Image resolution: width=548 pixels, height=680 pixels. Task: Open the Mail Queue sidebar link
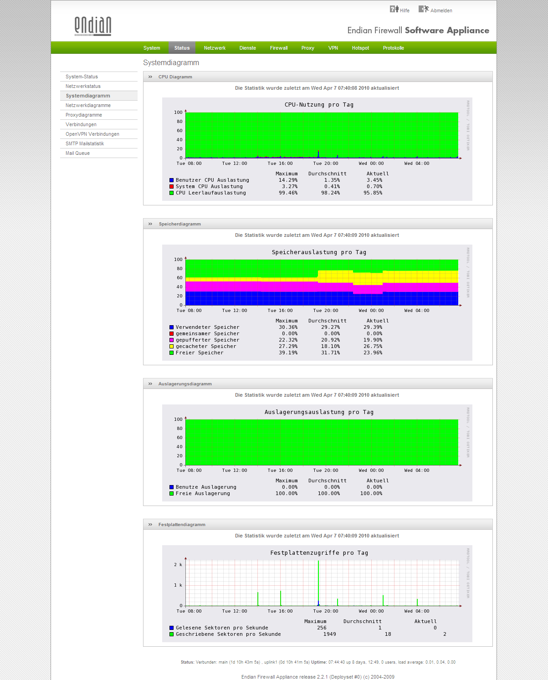[77, 153]
